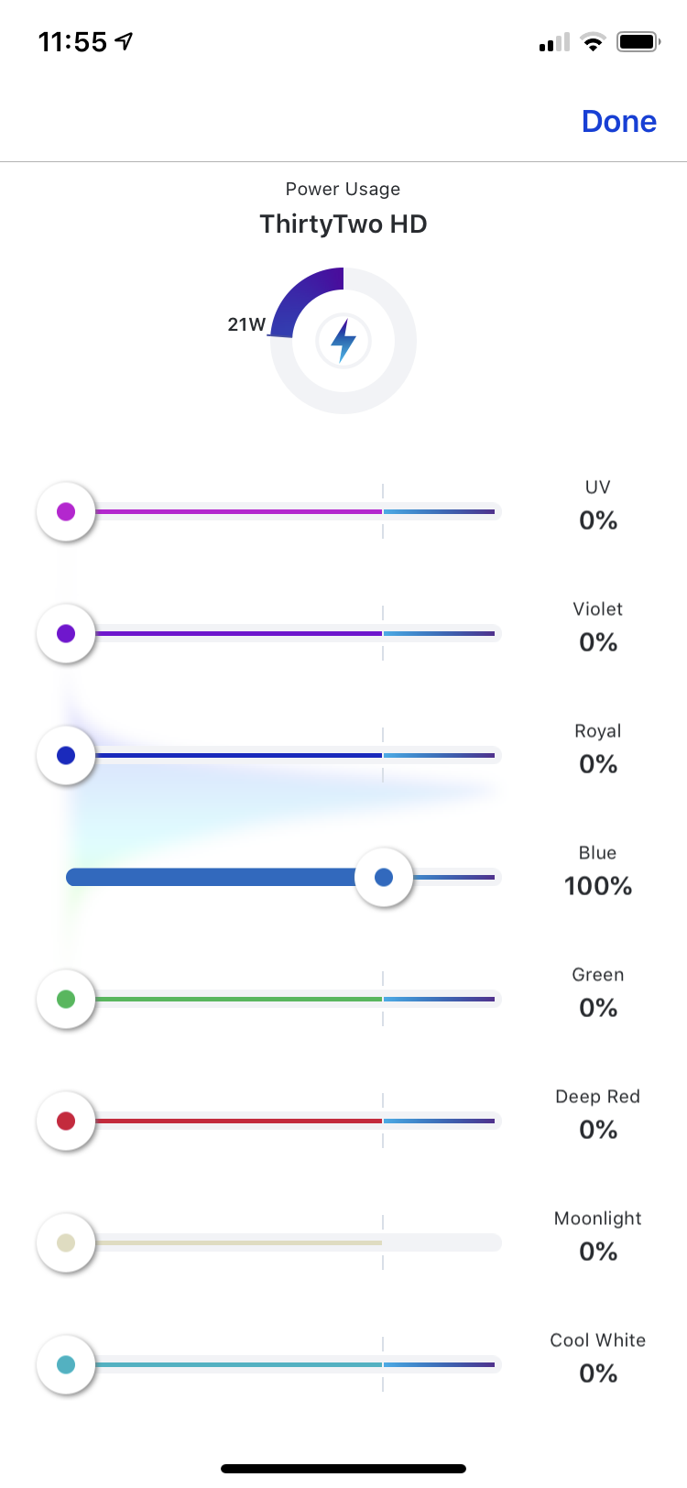Select the Green slider handle

click(x=66, y=999)
